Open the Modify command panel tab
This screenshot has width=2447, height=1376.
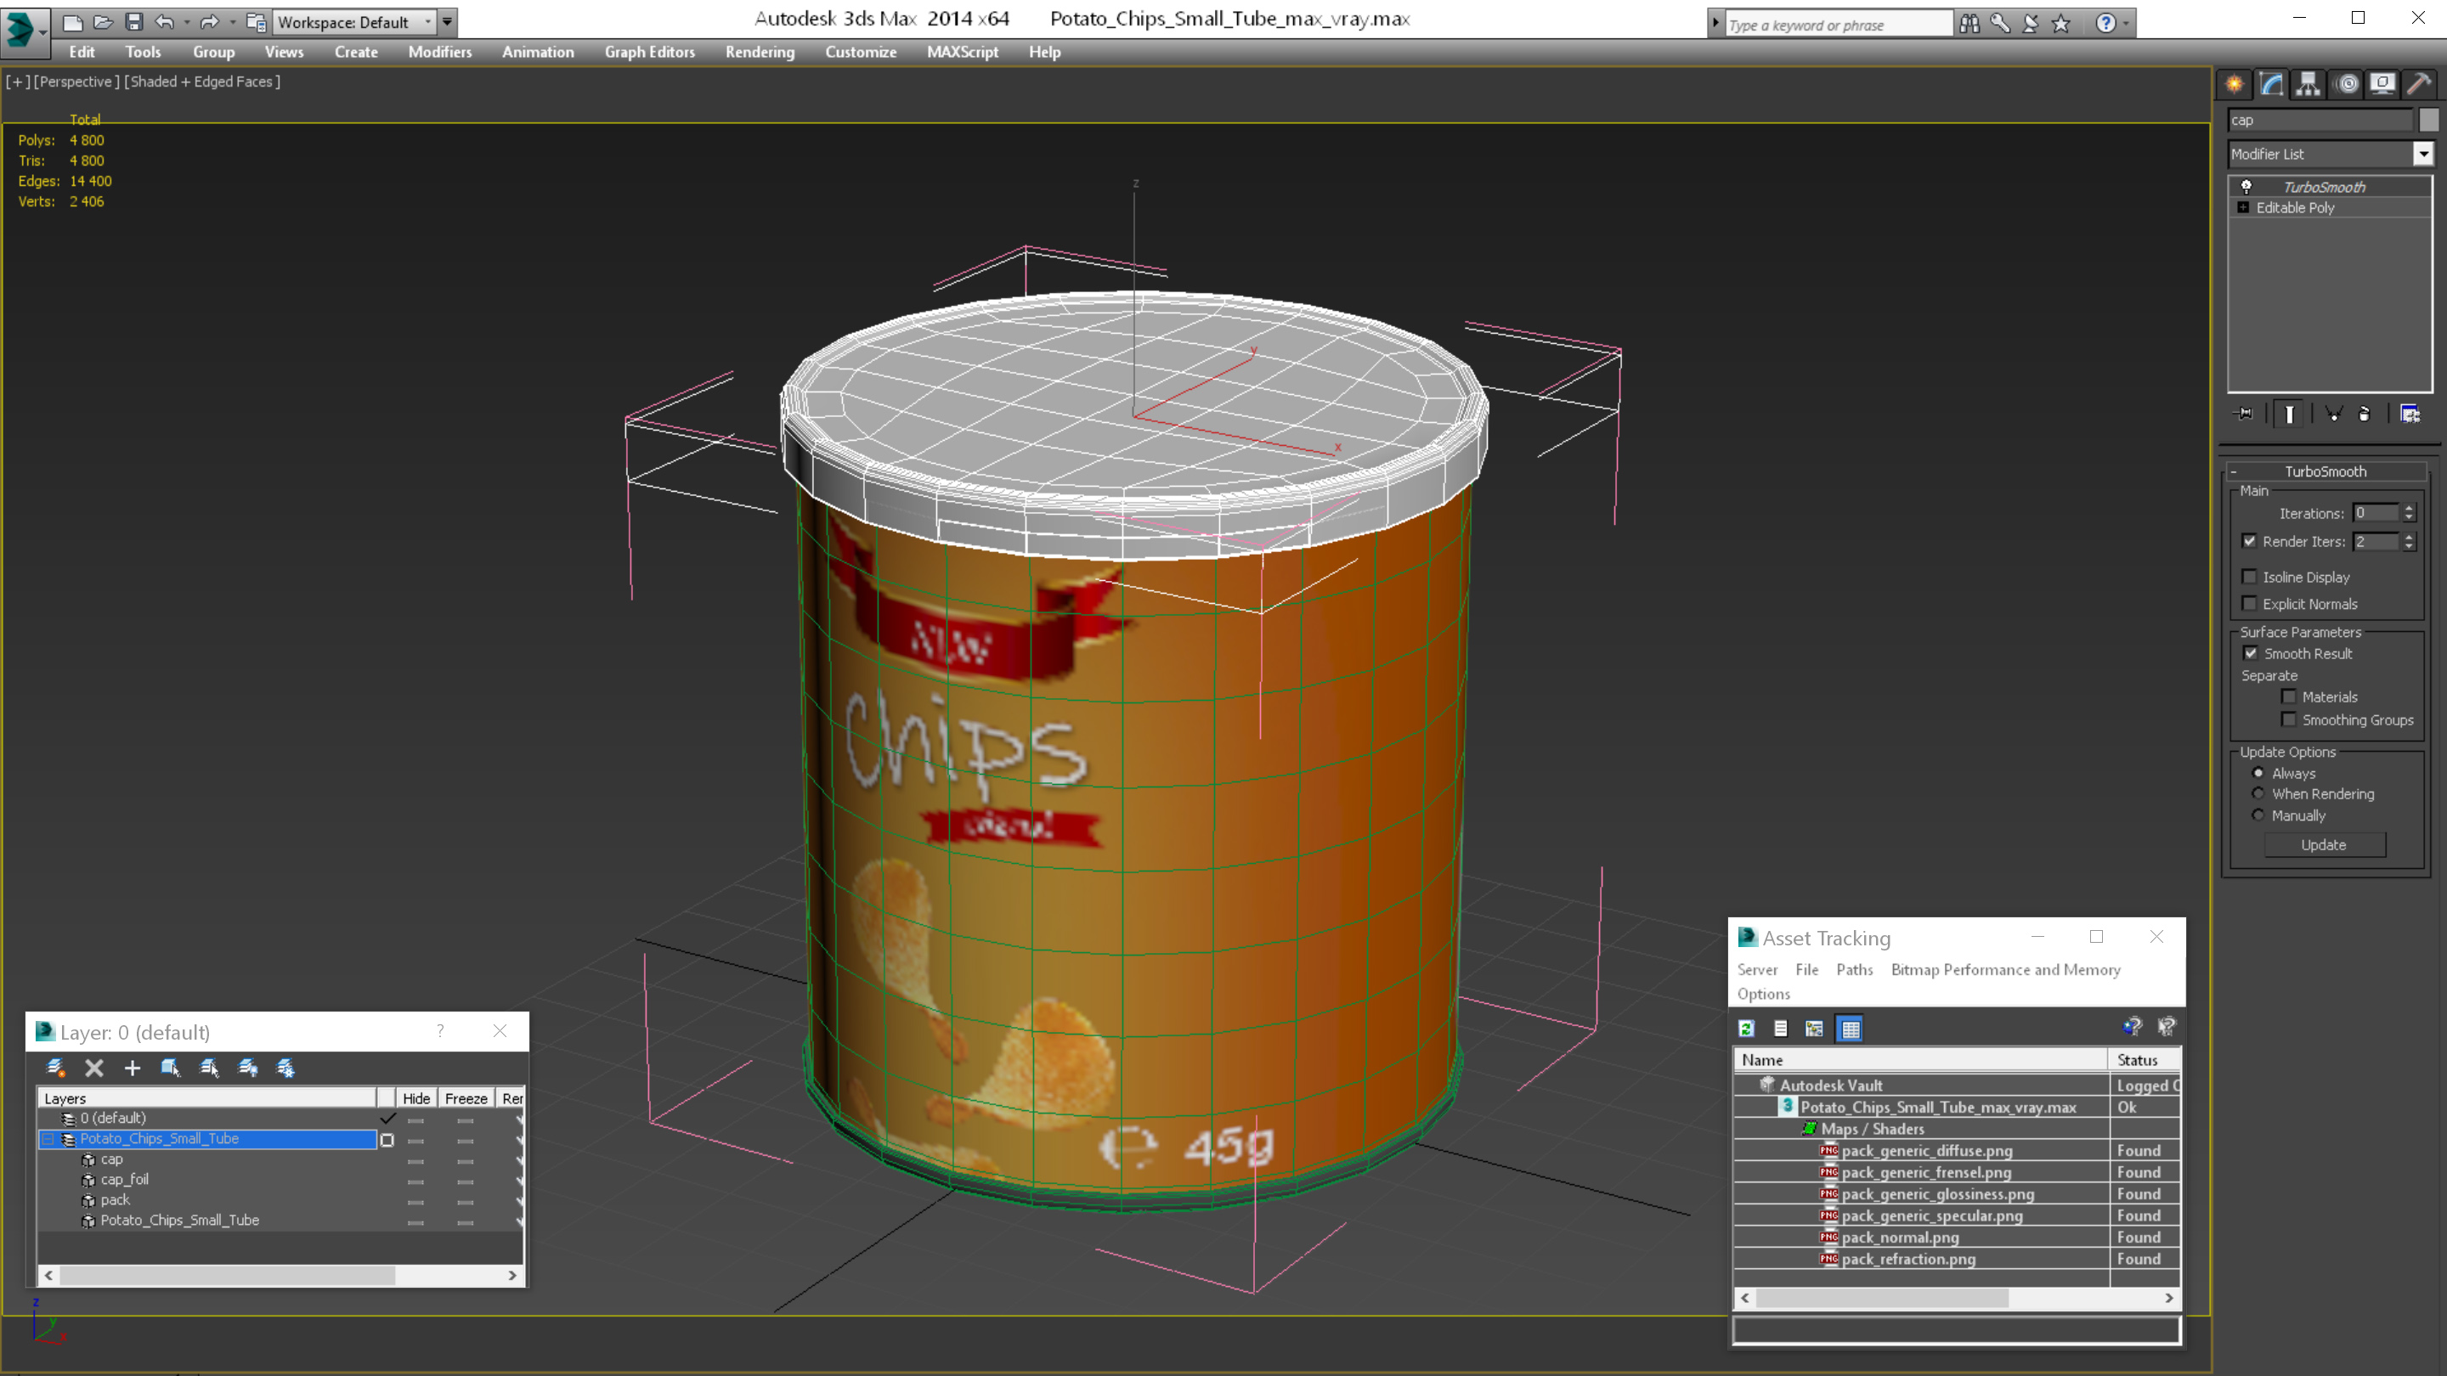[x=2271, y=85]
